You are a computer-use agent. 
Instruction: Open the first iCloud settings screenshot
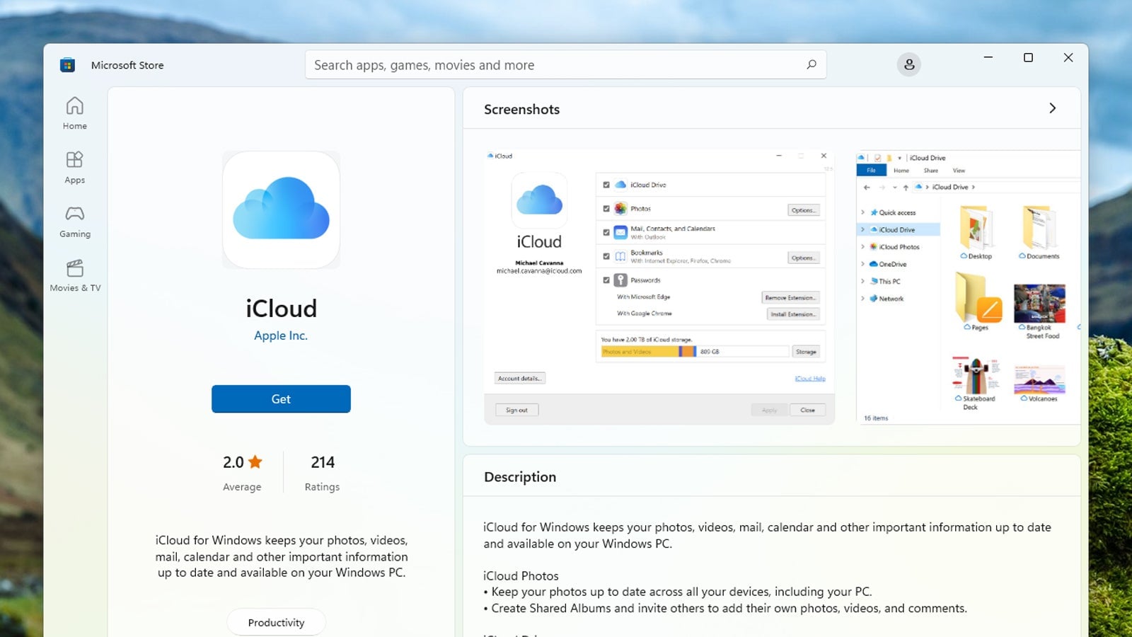tap(658, 283)
